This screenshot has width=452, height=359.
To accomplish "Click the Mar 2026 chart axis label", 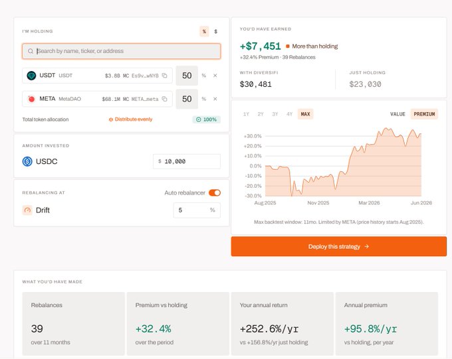I will (369, 203).
